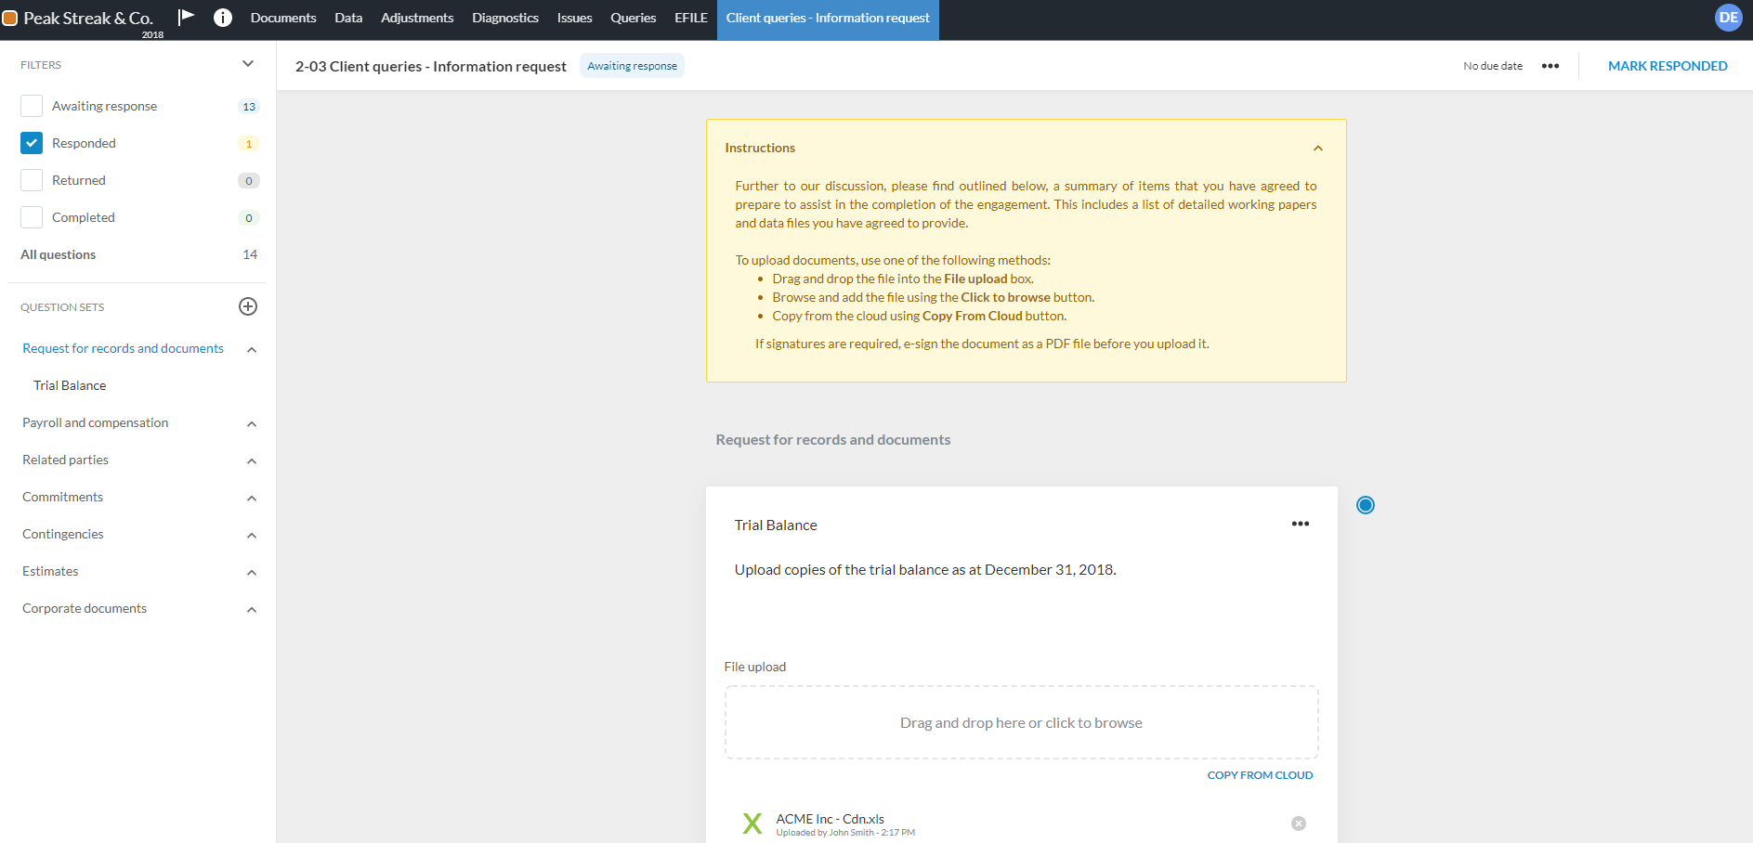This screenshot has width=1753, height=843.
Task: Click the COPY FROM CLOUD link
Action: click(x=1260, y=774)
